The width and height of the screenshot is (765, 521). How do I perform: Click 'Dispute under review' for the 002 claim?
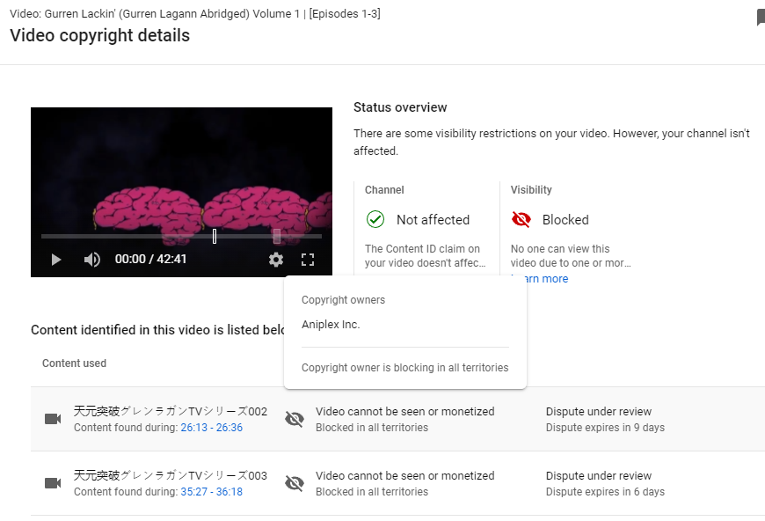pyautogui.click(x=599, y=412)
